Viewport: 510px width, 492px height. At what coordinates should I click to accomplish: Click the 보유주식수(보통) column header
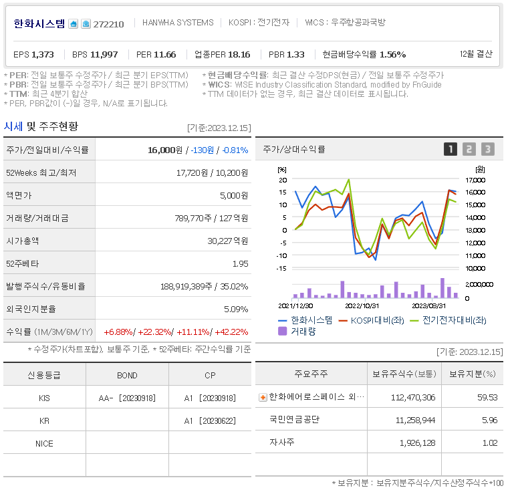click(404, 374)
